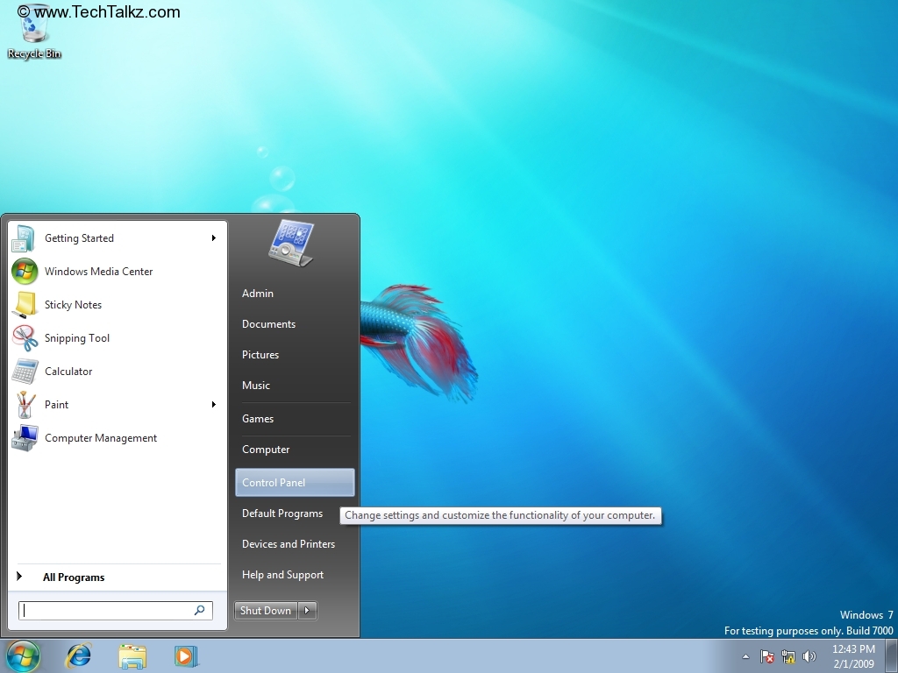Open the volume control in the system tray

coord(809,655)
